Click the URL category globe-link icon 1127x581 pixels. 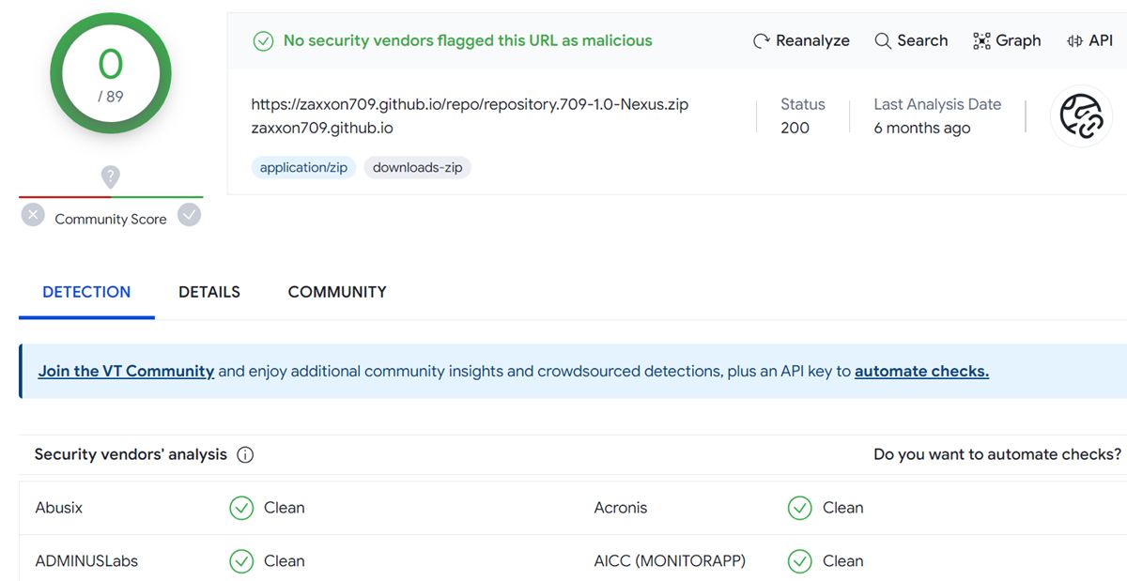[x=1081, y=116]
